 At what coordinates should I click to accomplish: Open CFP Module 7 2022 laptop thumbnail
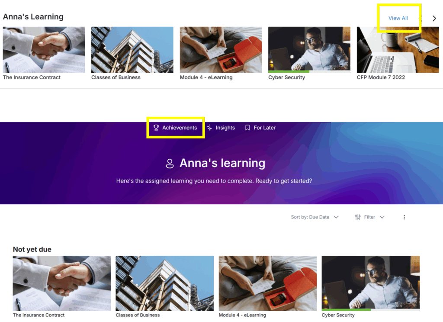tap(398, 50)
